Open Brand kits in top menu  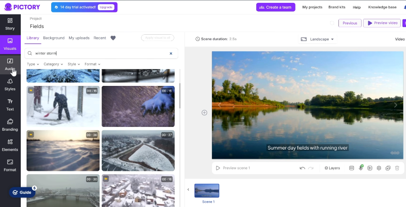click(x=337, y=7)
